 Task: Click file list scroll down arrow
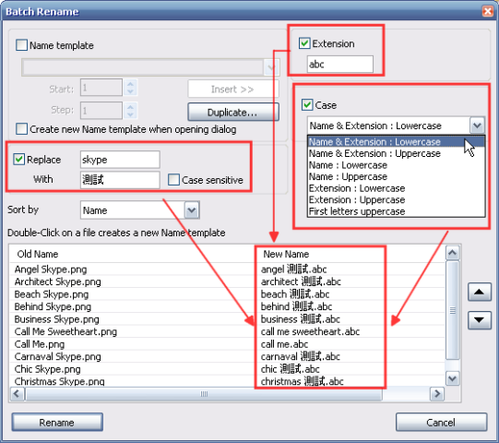tap(452, 378)
